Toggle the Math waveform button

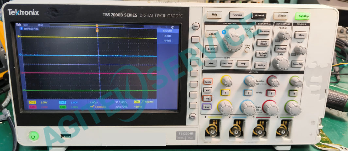[208, 82]
